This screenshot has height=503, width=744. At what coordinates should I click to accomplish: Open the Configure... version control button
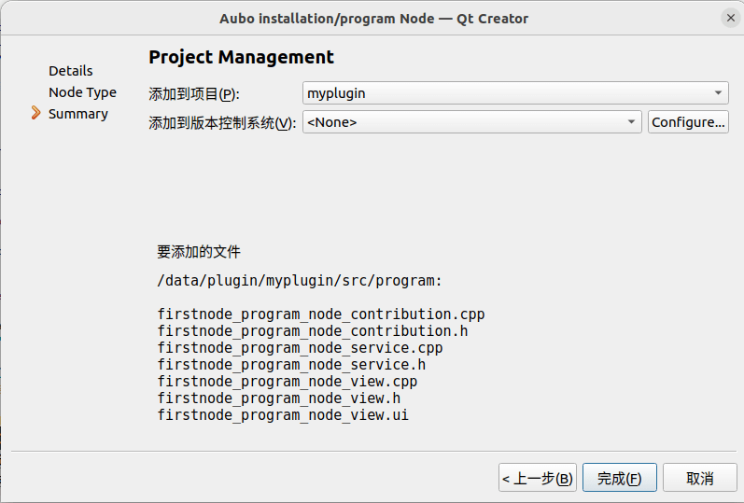688,122
